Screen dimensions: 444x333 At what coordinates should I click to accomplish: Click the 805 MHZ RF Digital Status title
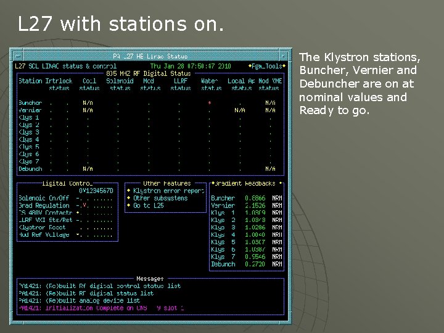pos(149,73)
